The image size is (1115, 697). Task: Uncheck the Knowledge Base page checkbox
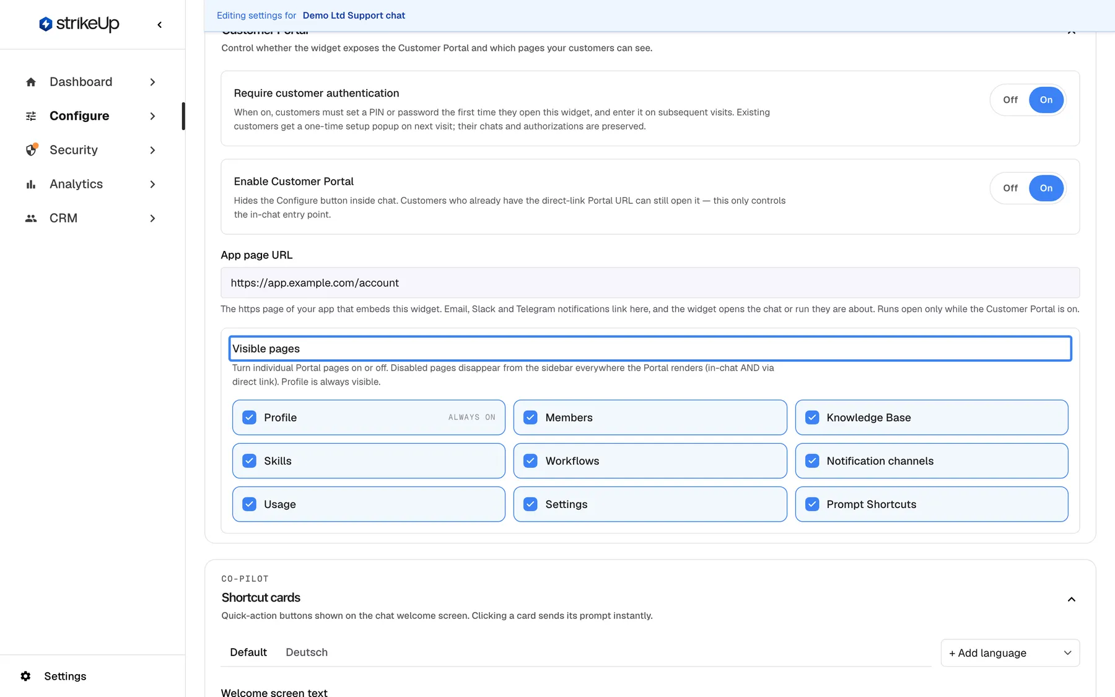pyautogui.click(x=812, y=418)
